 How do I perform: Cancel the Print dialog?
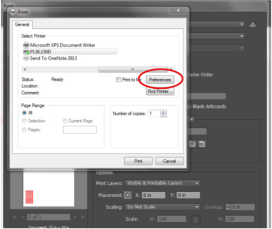pyautogui.click(x=169, y=161)
